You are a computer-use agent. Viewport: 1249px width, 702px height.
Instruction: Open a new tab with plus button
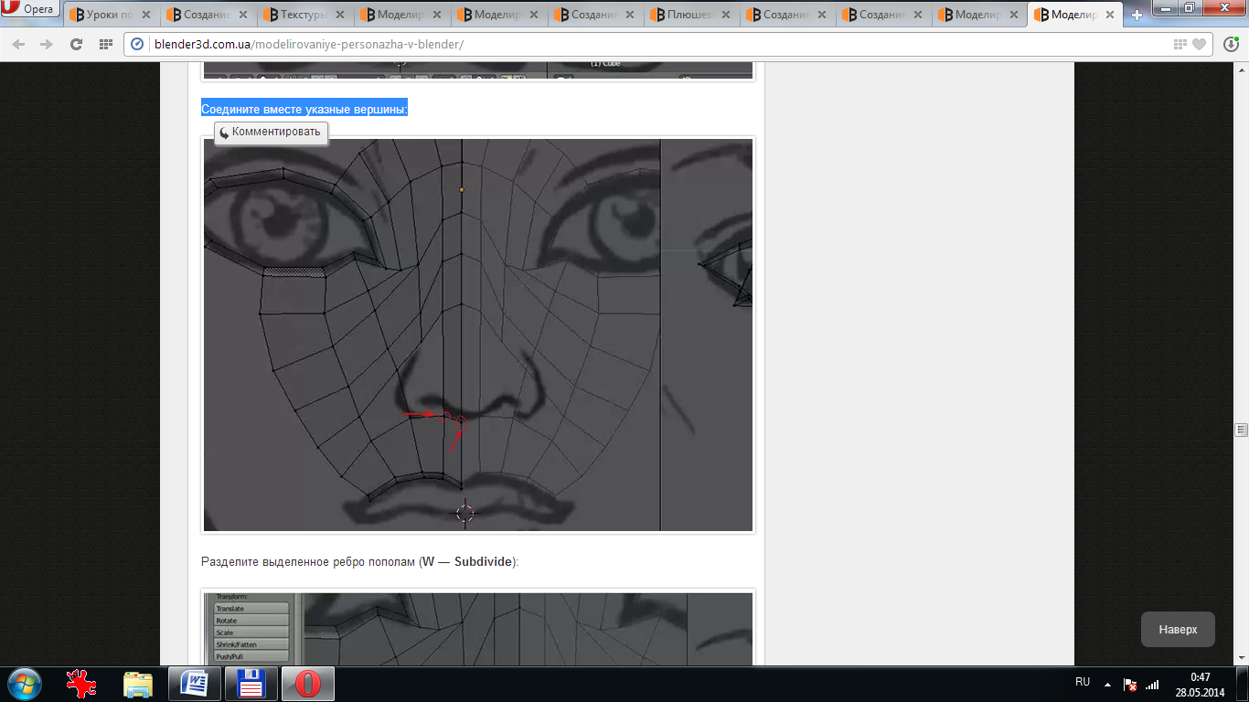coord(1137,16)
